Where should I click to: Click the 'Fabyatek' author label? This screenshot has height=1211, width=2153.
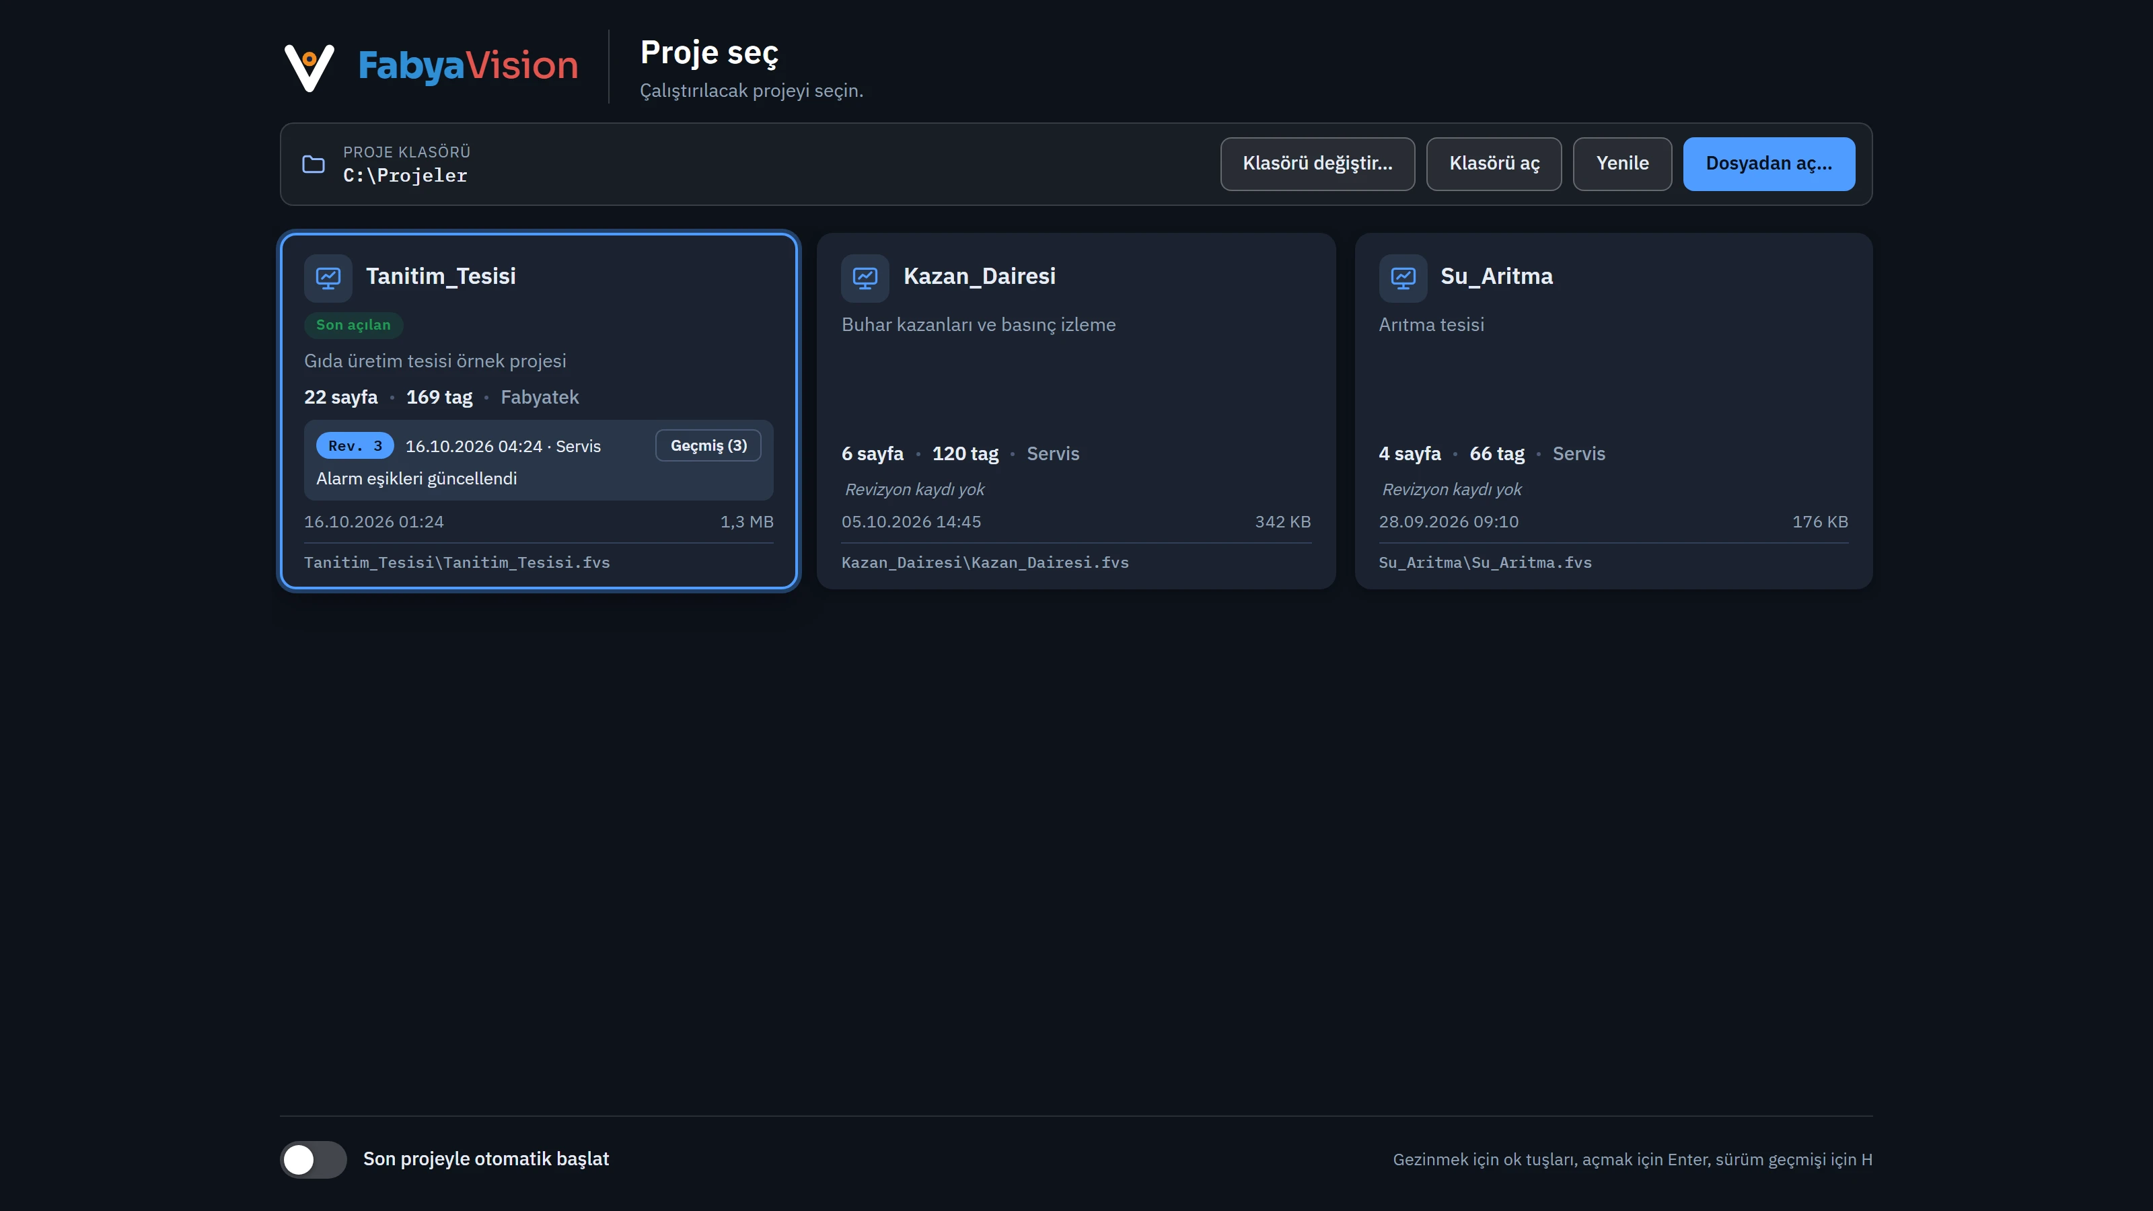(540, 398)
